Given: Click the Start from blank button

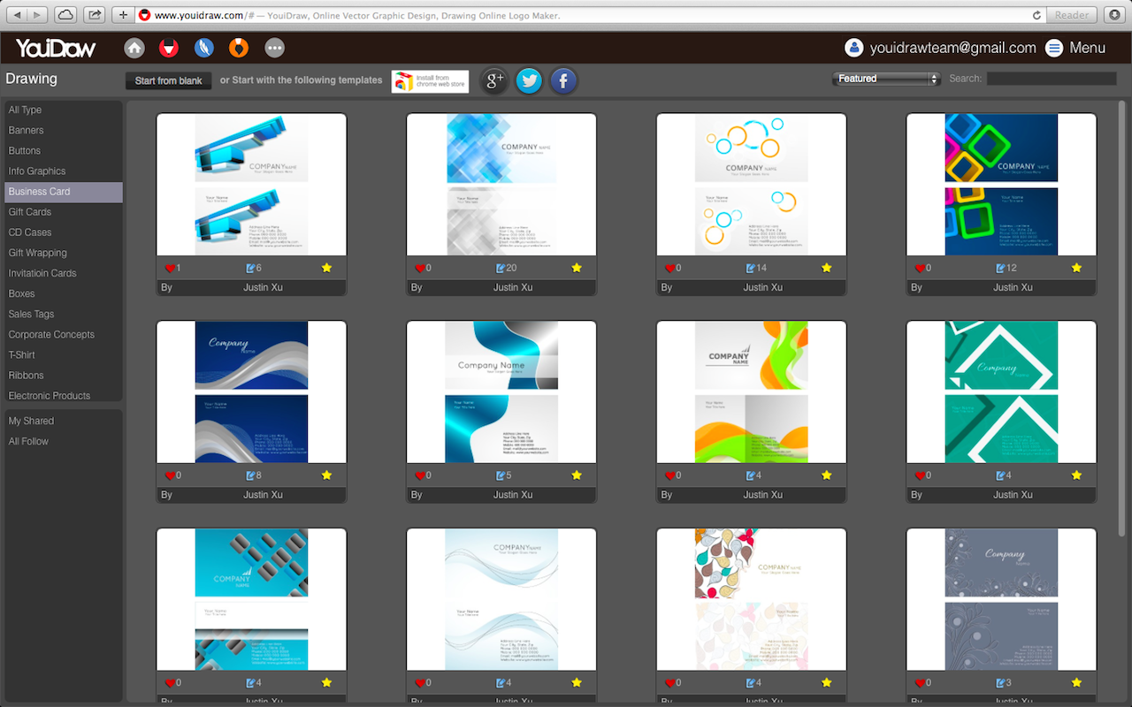Looking at the screenshot, I should coord(168,80).
